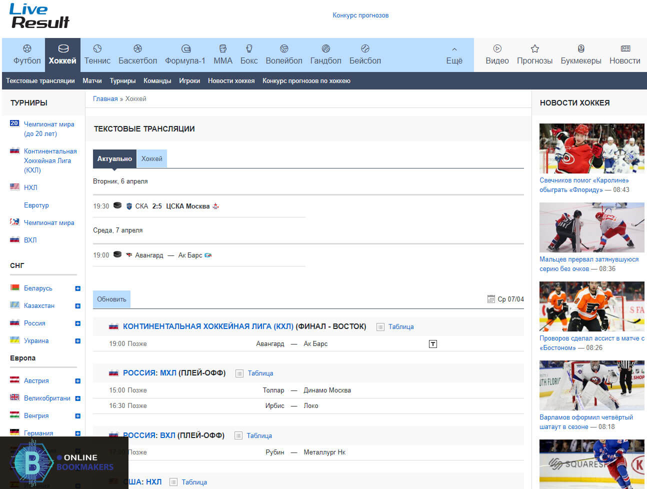Expand the Россия tournaments list
The height and width of the screenshot is (489, 647).
click(77, 323)
